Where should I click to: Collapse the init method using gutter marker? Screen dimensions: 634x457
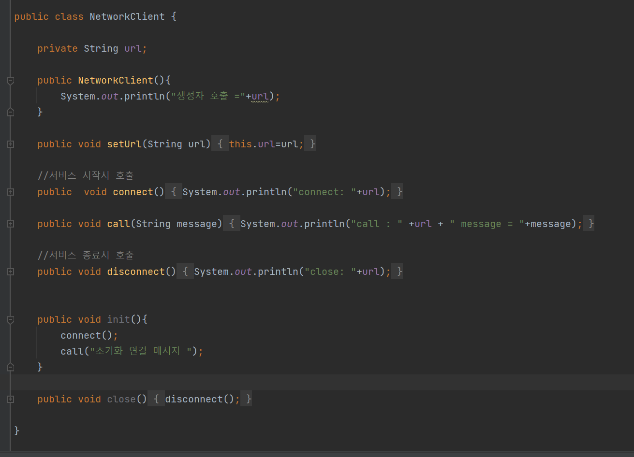(x=10, y=319)
